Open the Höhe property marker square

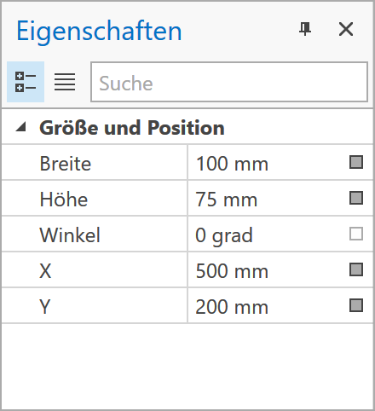coord(356,198)
